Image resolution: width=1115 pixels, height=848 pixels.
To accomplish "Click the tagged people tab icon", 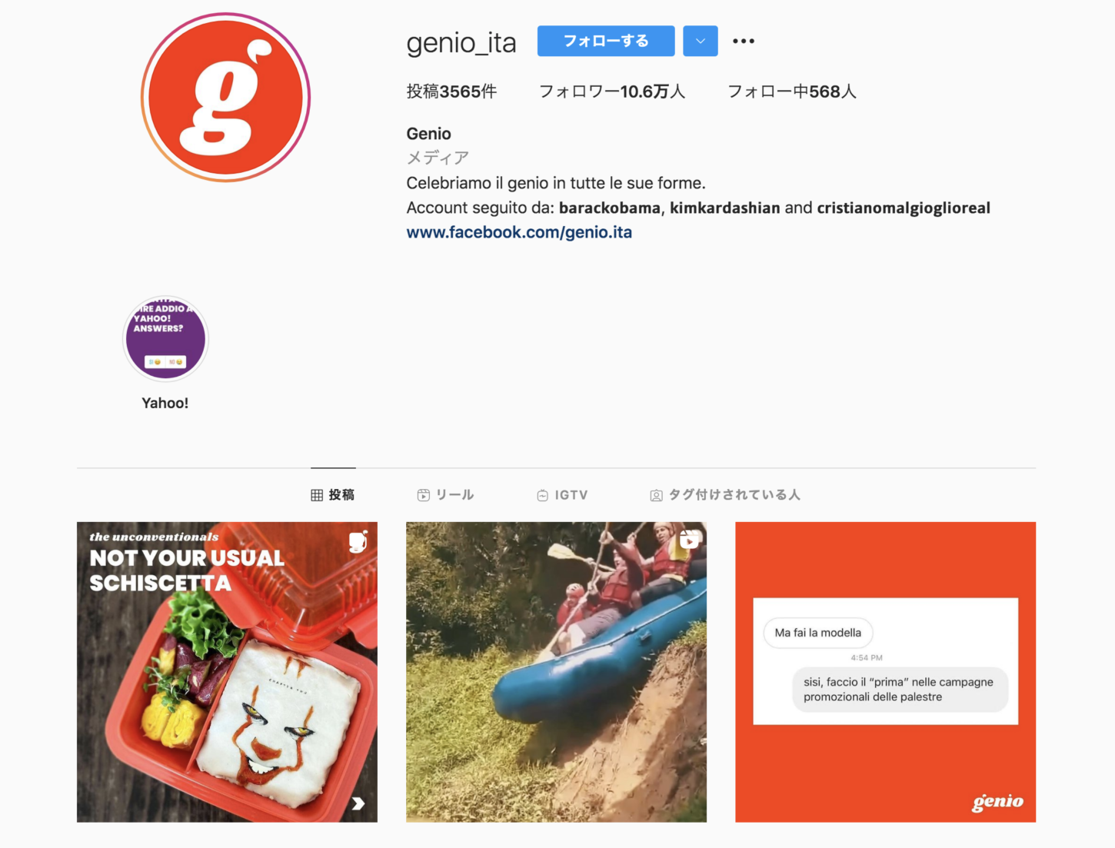I will 656,495.
